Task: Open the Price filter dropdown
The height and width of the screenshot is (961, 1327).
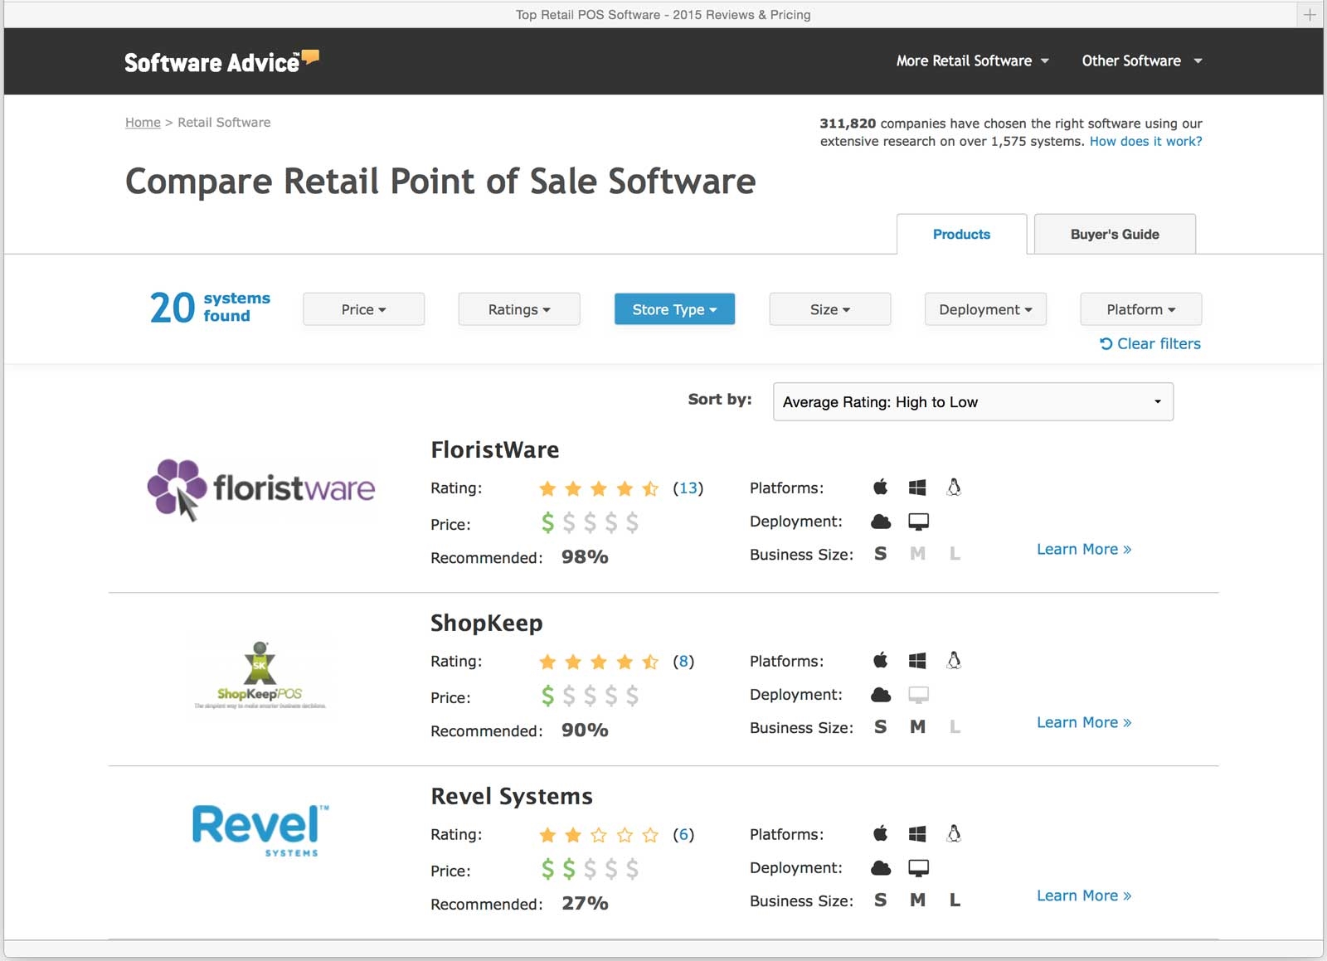Action: (363, 309)
